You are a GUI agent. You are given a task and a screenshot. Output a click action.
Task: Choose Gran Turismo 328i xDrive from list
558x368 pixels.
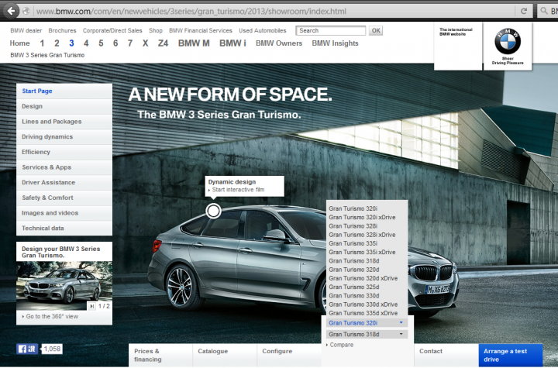tap(362, 235)
